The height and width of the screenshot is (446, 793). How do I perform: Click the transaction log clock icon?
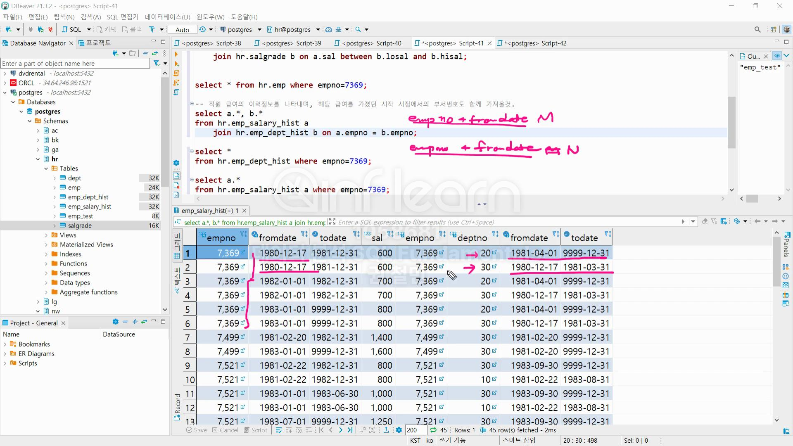coord(202,29)
